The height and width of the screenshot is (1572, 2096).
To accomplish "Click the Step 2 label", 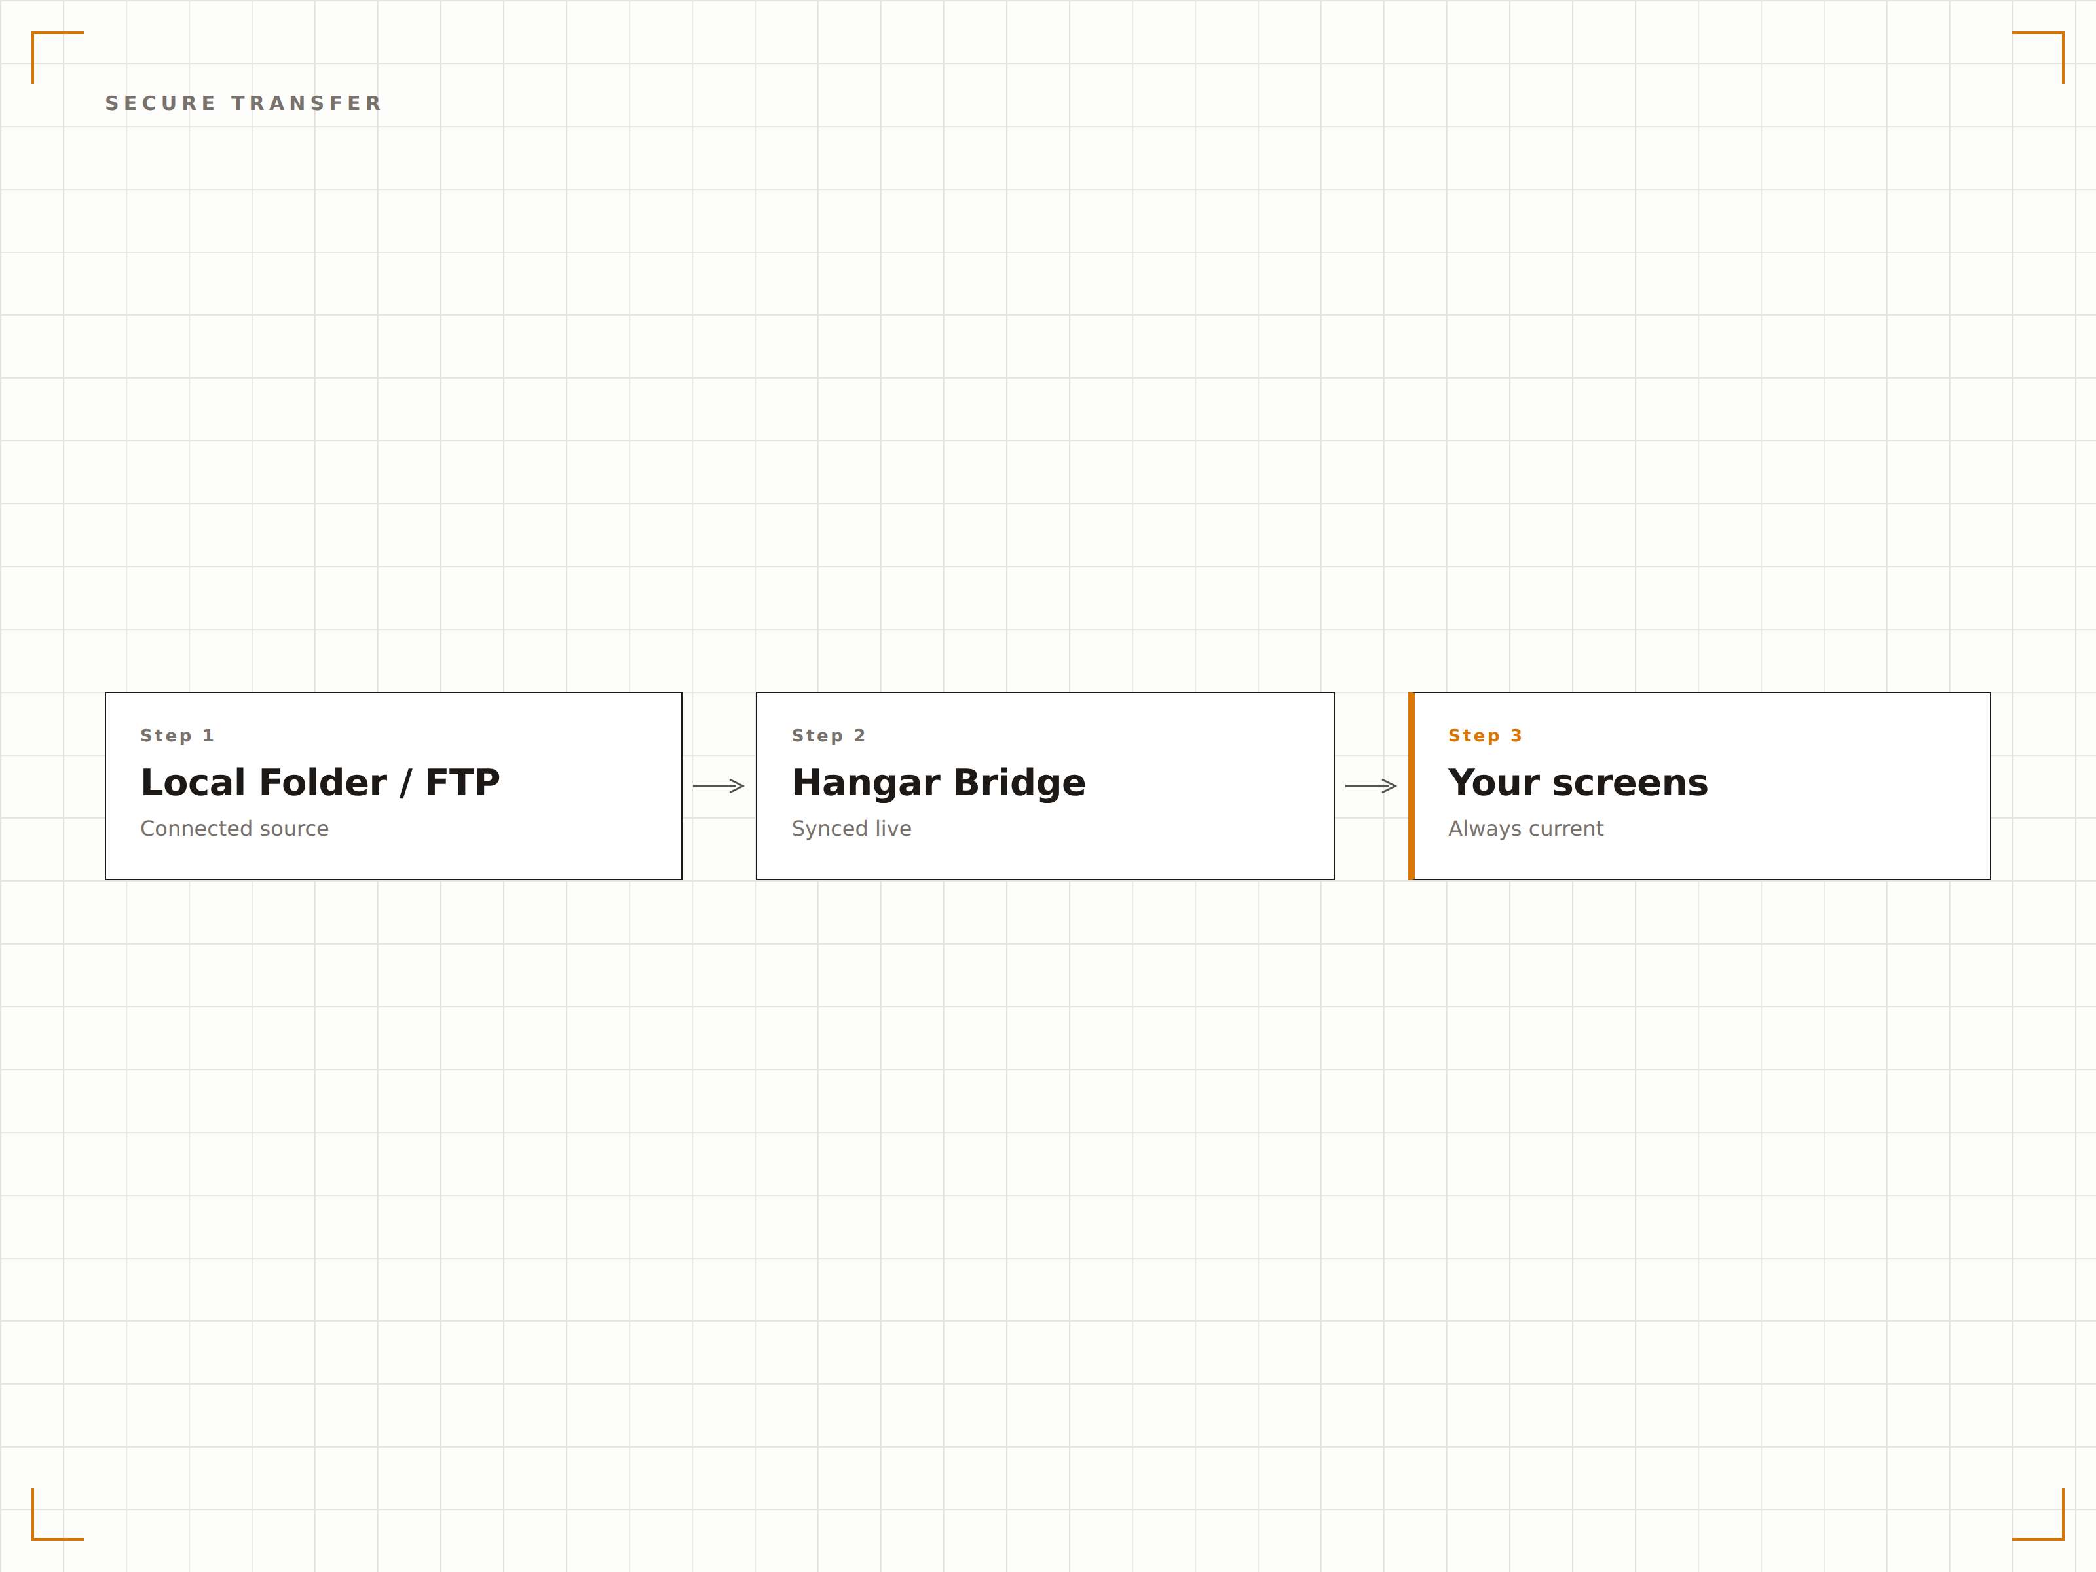I will pos(829,736).
